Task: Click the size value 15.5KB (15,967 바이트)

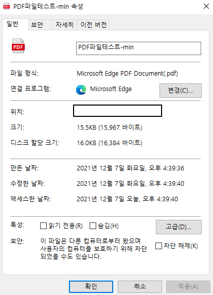Action: [x=110, y=127]
